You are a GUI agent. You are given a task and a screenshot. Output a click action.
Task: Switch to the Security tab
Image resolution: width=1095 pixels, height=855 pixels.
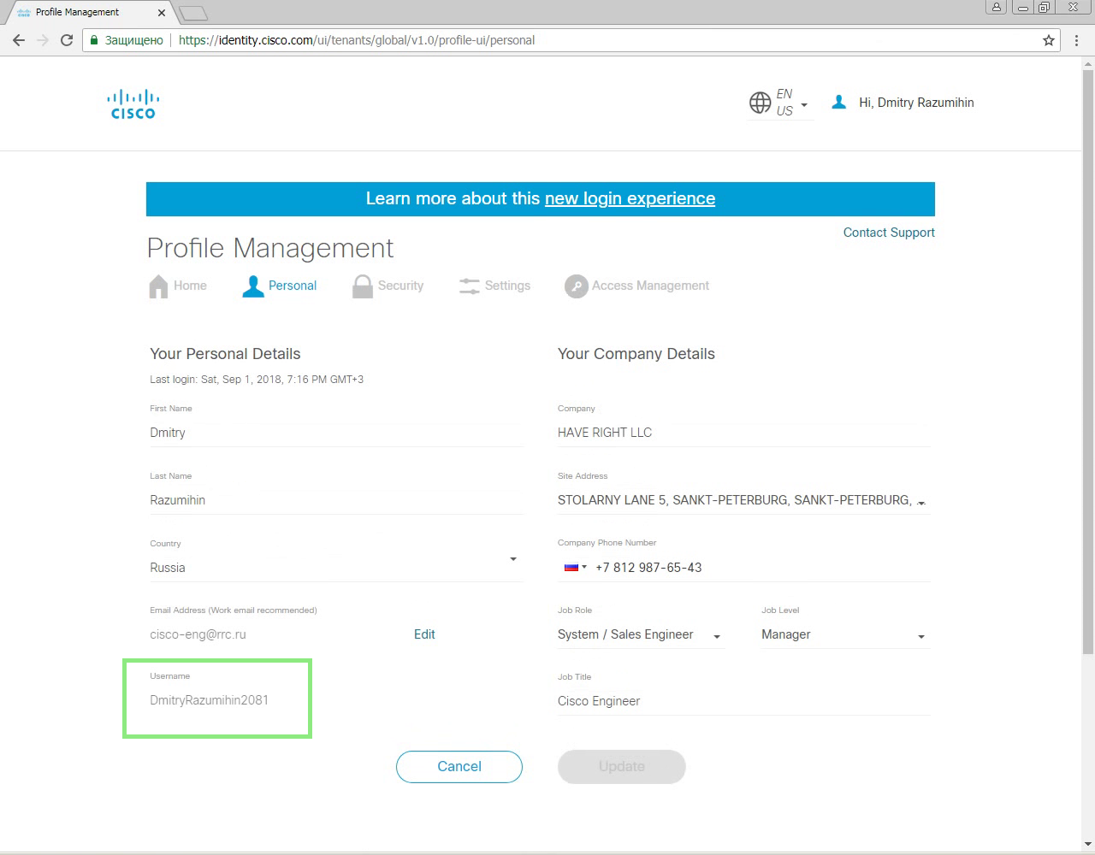[388, 286]
